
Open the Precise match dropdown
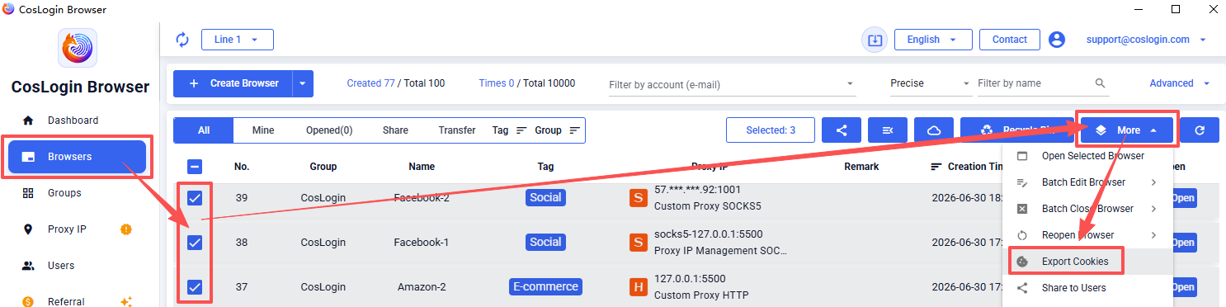tap(931, 83)
